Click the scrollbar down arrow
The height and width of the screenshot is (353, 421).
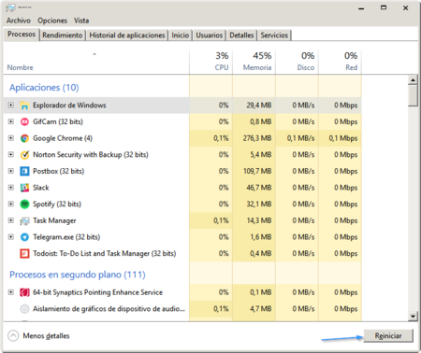[x=413, y=317]
